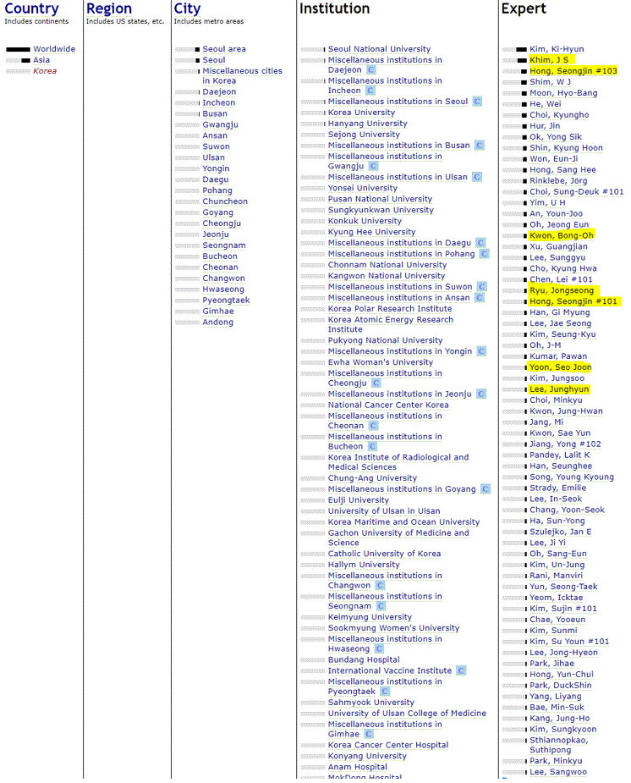Click the C icon next to Miscellaneous institutions in Pyeongtaek
The height and width of the screenshot is (783, 631).
click(385, 691)
